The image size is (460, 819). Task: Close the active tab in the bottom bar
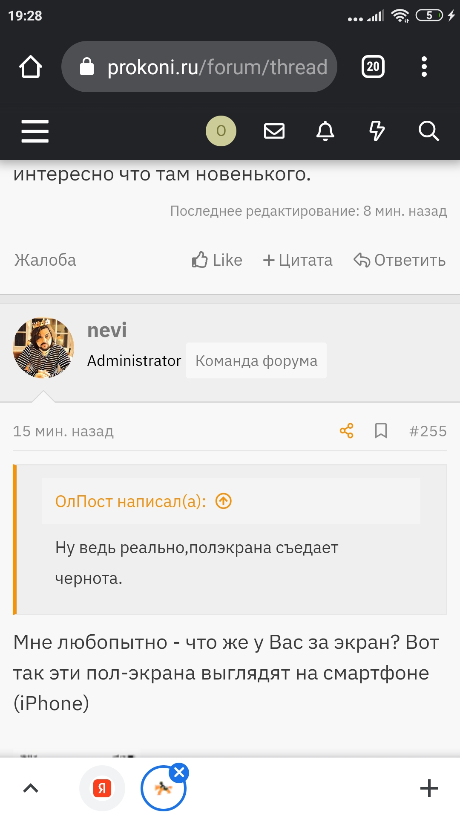pos(179,773)
